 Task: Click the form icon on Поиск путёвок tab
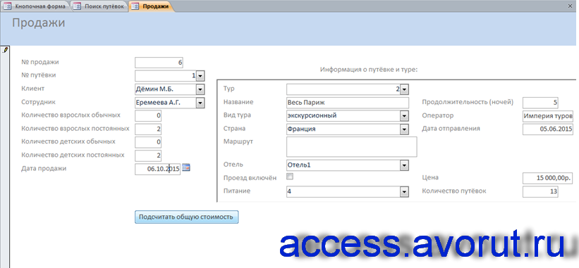coord(77,6)
